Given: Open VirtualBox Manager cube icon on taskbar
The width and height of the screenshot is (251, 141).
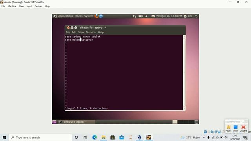Looking at the screenshot, I should (140, 137).
